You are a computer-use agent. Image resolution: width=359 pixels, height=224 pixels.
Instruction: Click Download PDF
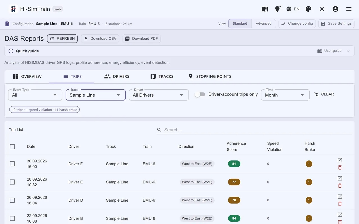pos(142,39)
